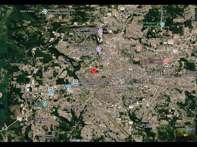Click the blue shopping pin beside BRAVO marker

[68, 86]
